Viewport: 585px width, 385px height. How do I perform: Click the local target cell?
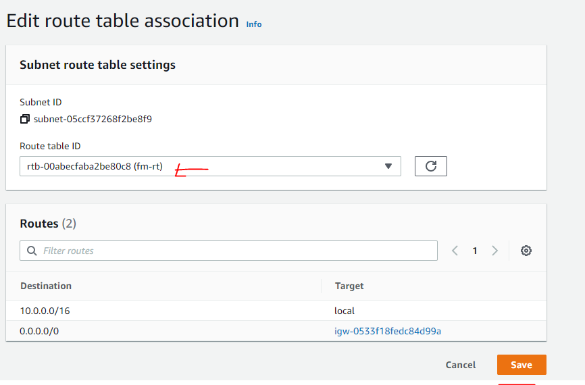point(345,311)
